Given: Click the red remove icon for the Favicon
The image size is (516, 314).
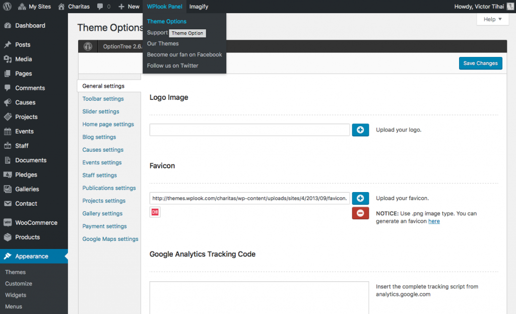Looking at the screenshot, I should 360,213.
